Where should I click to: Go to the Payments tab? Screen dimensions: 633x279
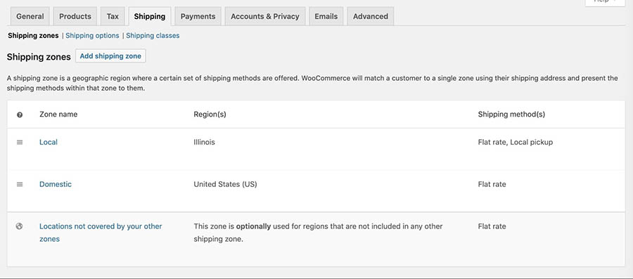198,17
